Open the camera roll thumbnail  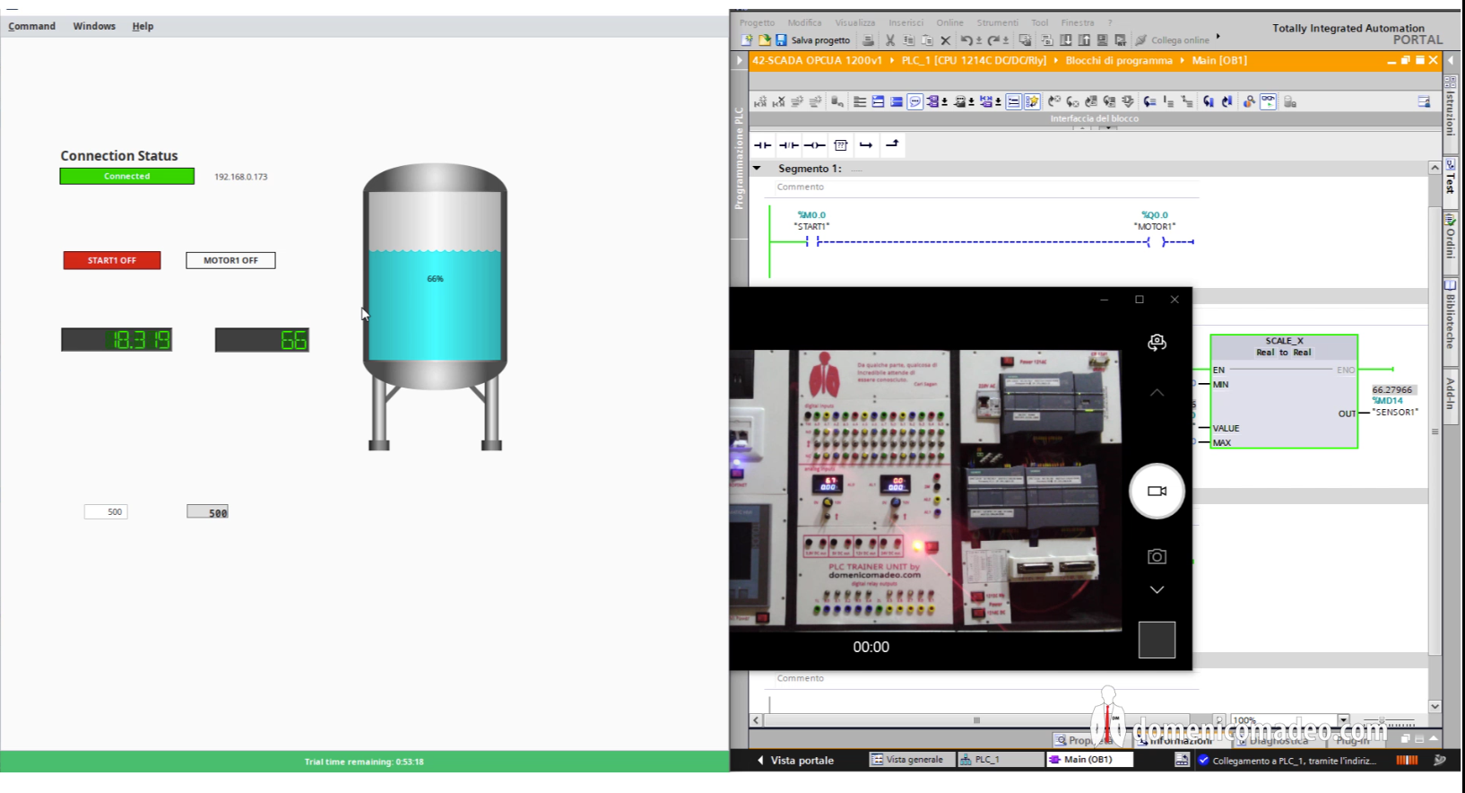[x=1157, y=640]
